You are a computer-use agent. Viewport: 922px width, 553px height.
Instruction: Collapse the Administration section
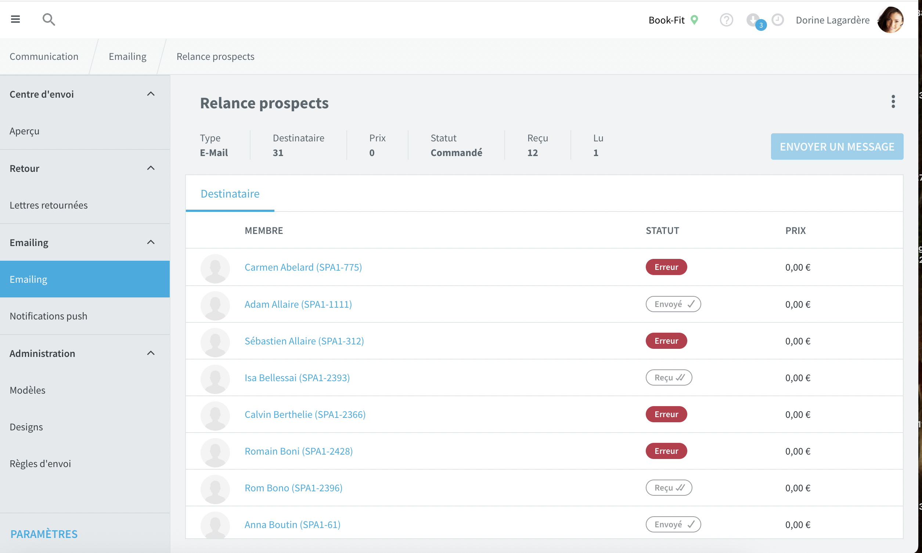pos(151,353)
